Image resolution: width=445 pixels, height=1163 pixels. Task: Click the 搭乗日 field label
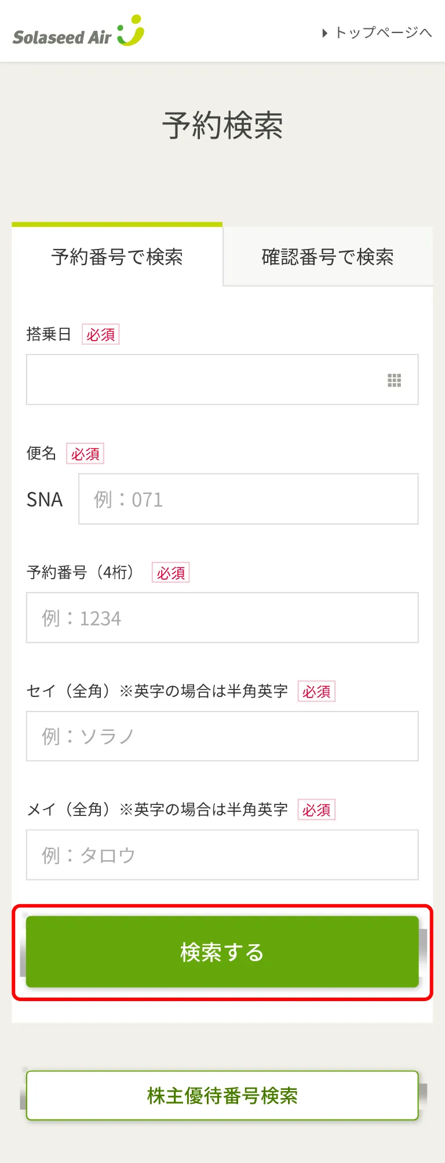click(x=49, y=334)
